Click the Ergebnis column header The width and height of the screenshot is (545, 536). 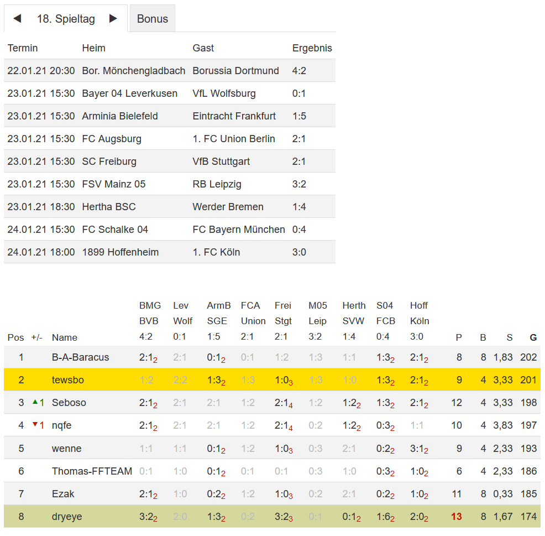[x=312, y=48]
